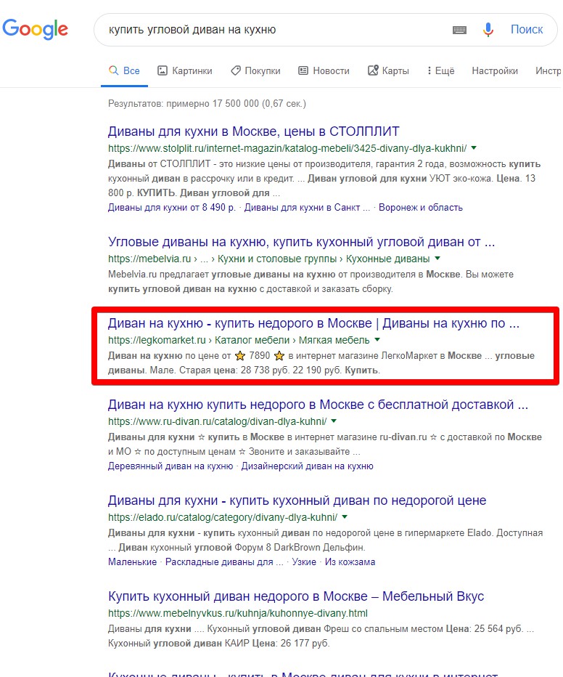Click the Google logo
Viewport: 563px width, 677px height.
(x=35, y=29)
